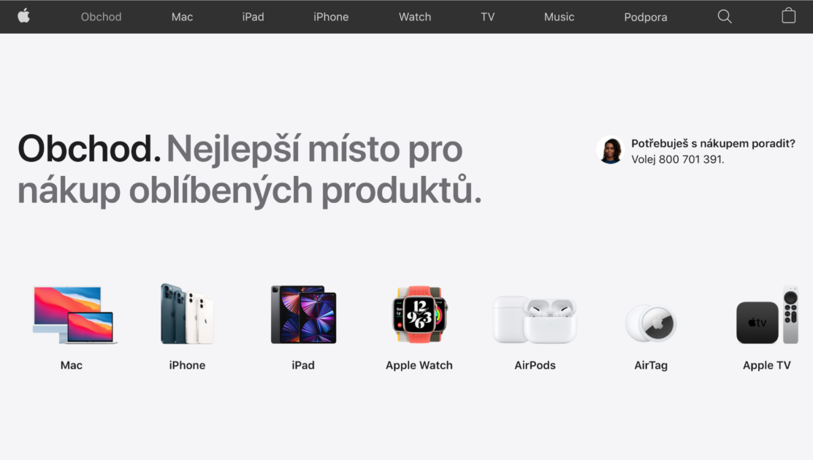813x460 pixels.
Task: Open Music in the top navigation
Action: point(559,17)
